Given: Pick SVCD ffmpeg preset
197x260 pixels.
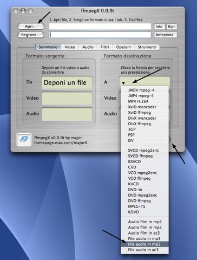Looking at the screenshot, I should 145,156.
